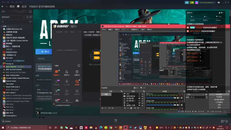The image size is (231, 130).
Task: Move source up with sources up arrow
Action: (135, 108)
